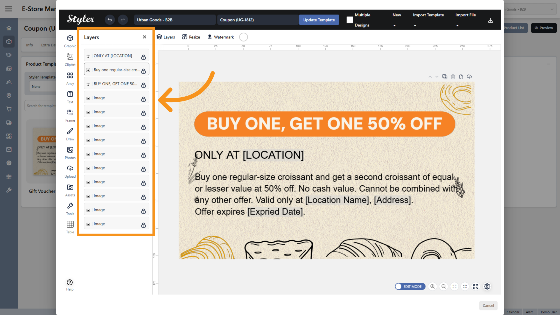Open shopping cart icon in background sidebar
Image resolution: width=560 pixels, height=315 pixels.
9,109
